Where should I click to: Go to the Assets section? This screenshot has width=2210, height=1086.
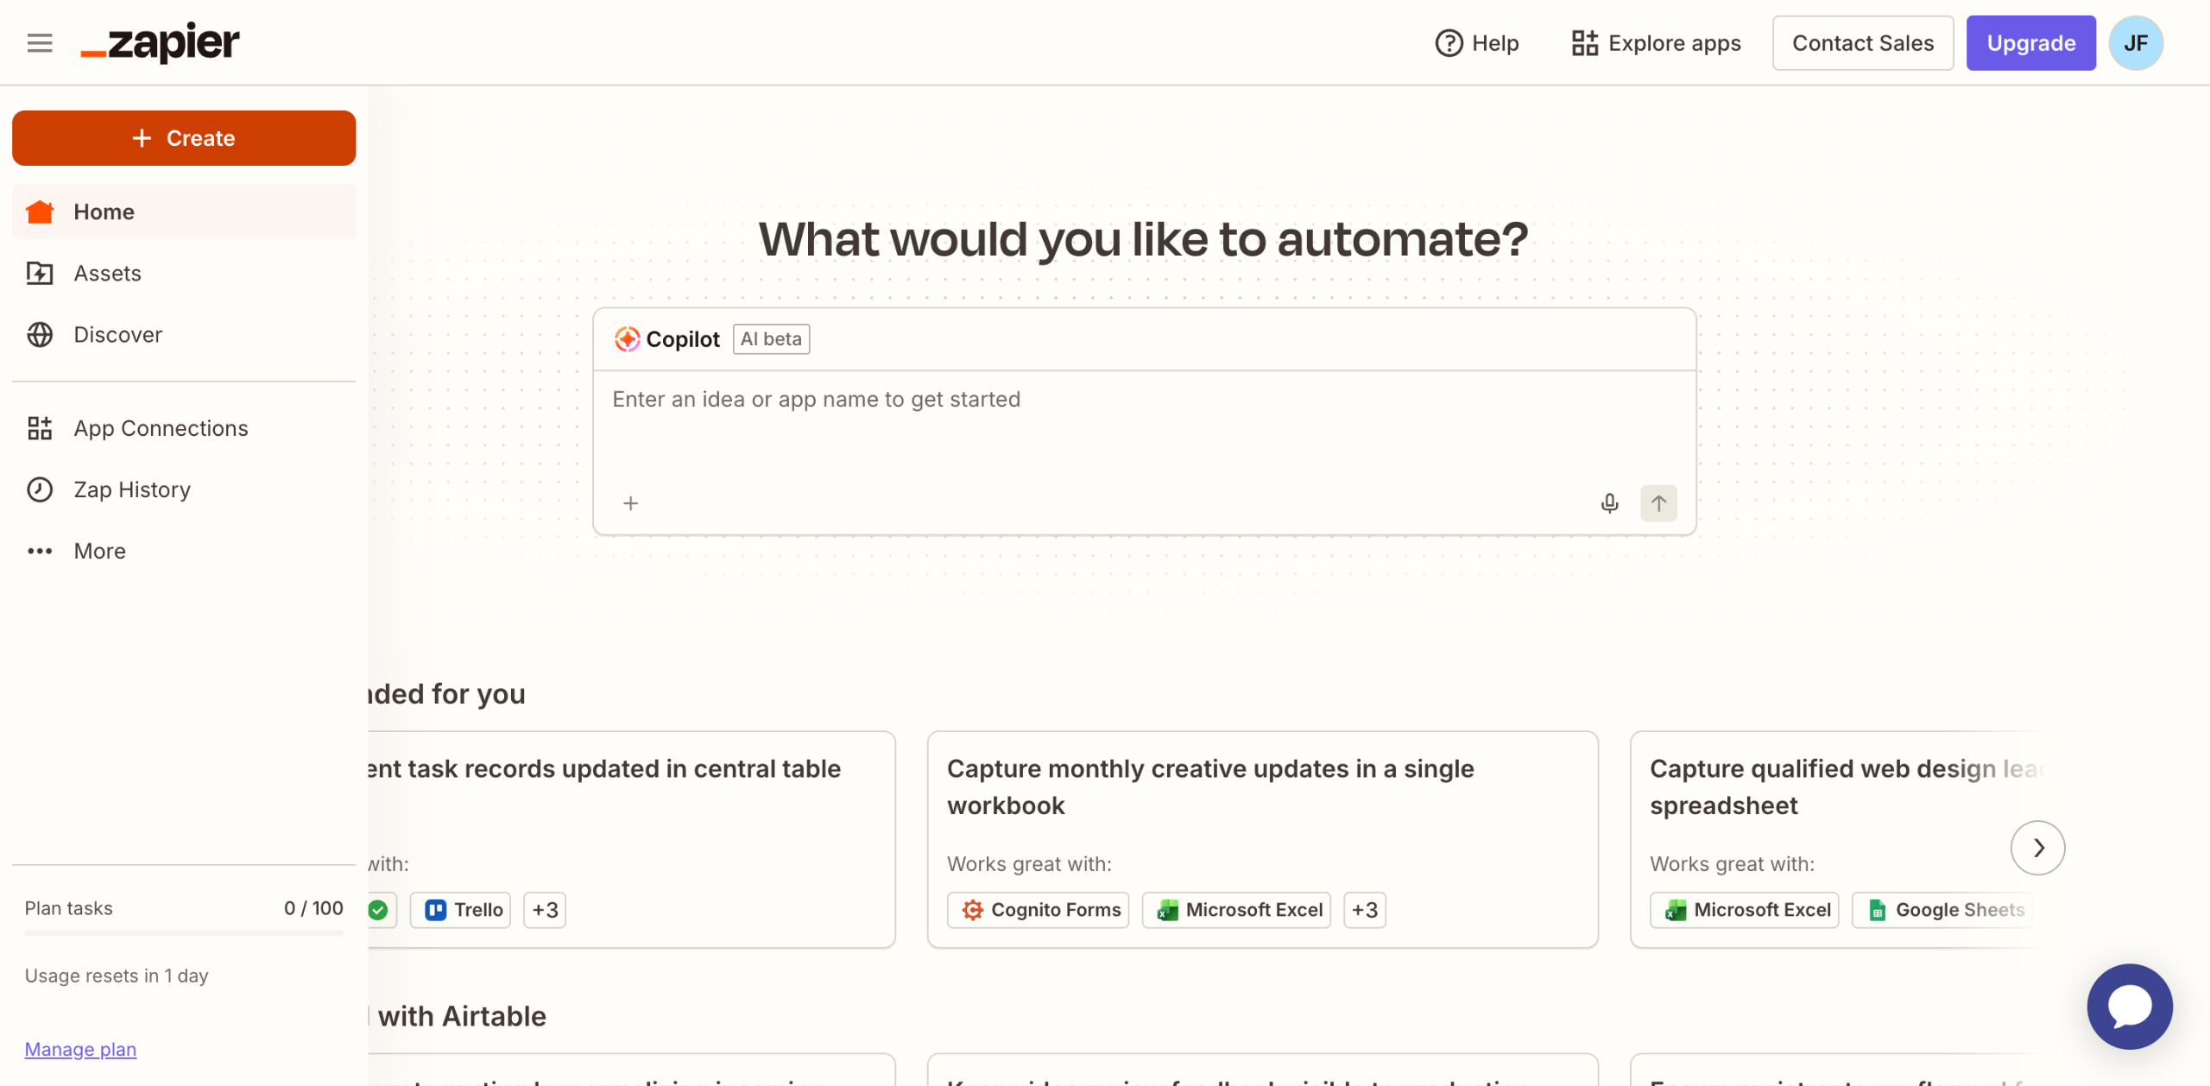tap(107, 273)
